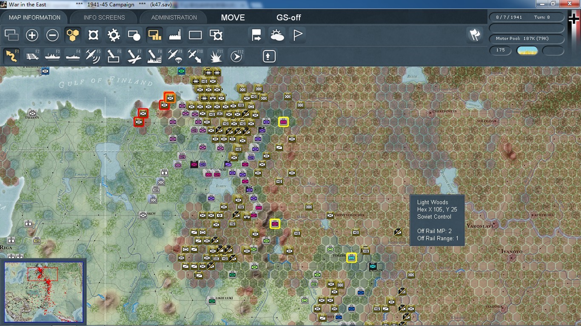Screen dimensions: 581x326
Task: Select F4 amphibious transport mode
Action: (x=73, y=56)
